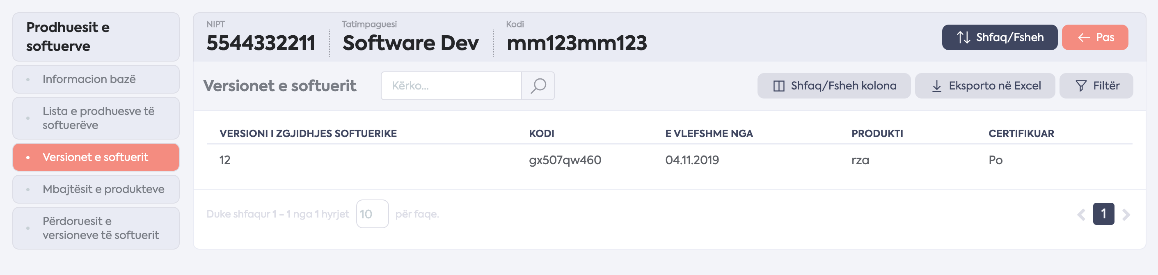The image size is (1158, 275).
Task: Change the per-page entries box showing 10
Action: pos(372,214)
